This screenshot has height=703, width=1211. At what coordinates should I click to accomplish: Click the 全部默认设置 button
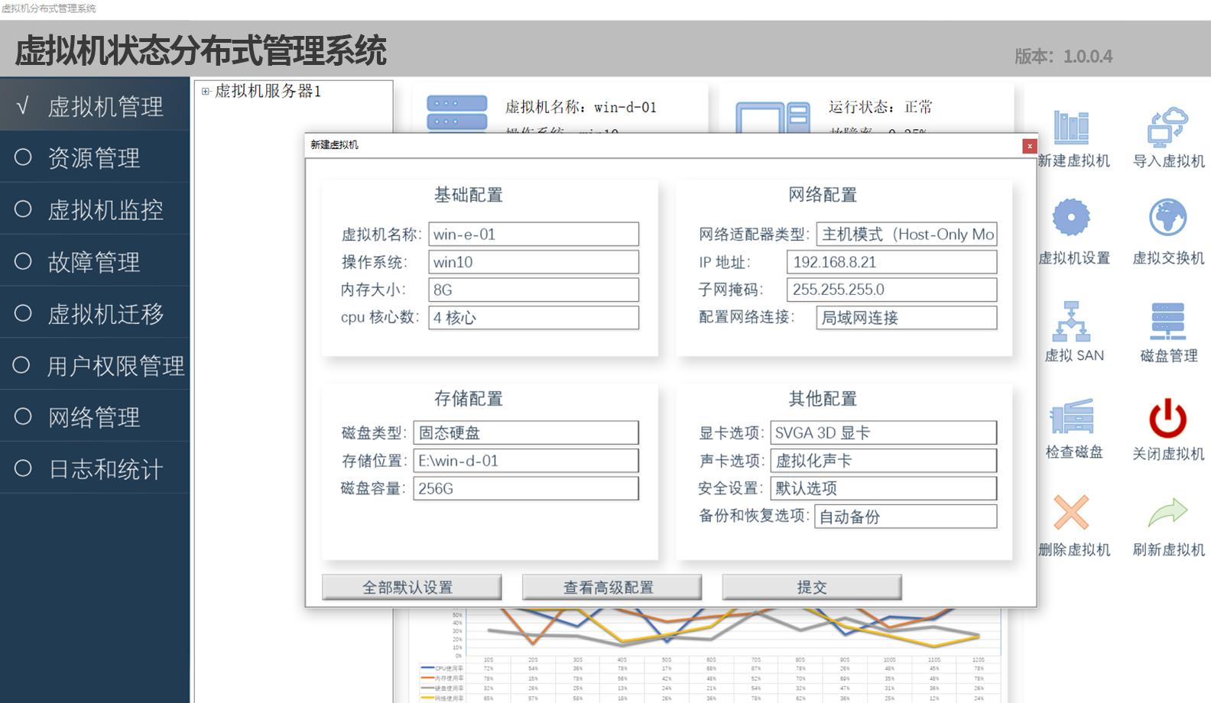point(412,587)
